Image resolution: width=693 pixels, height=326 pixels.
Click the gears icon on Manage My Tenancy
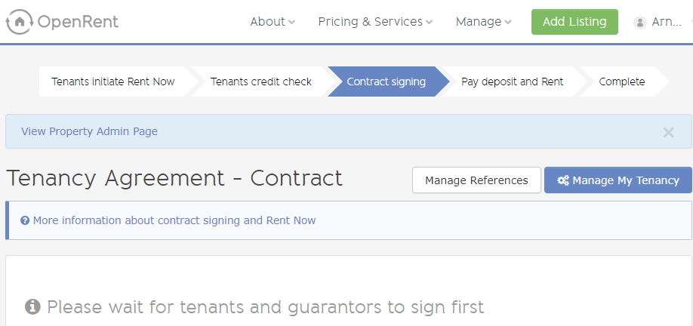pyautogui.click(x=562, y=180)
